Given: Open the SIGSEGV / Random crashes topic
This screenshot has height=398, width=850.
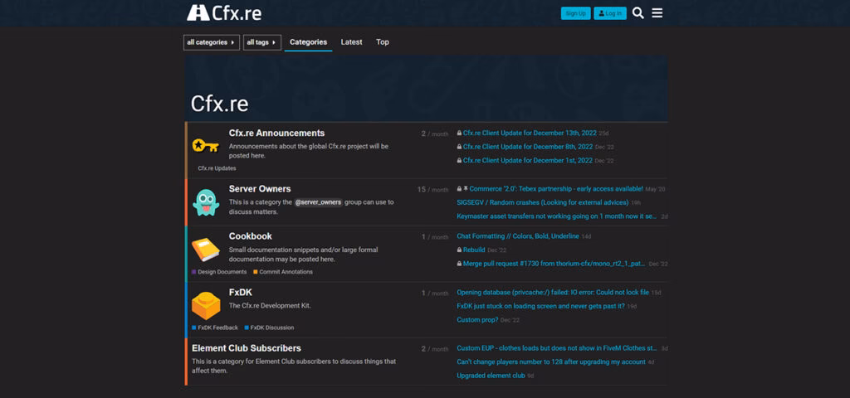Looking at the screenshot, I should (x=543, y=202).
